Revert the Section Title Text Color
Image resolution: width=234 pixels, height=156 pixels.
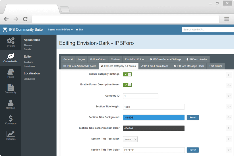pyautogui.click(x=193, y=150)
